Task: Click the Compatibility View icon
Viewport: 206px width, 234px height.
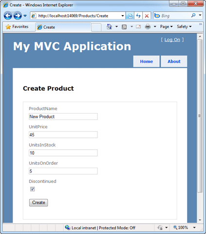Action: (130, 16)
